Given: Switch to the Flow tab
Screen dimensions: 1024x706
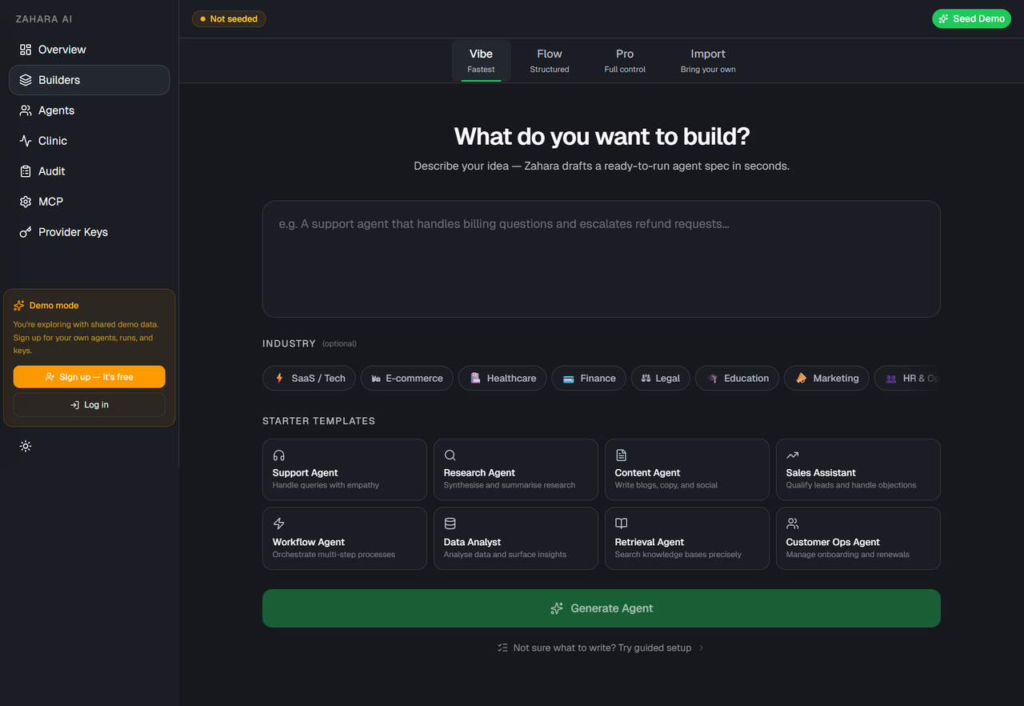Looking at the screenshot, I should pos(550,61).
